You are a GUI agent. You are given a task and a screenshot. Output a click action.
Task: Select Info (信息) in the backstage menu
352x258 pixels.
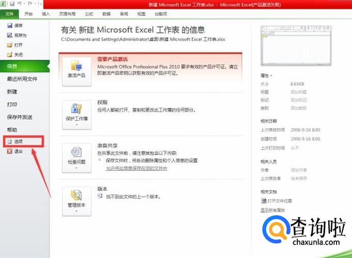point(24,66)
